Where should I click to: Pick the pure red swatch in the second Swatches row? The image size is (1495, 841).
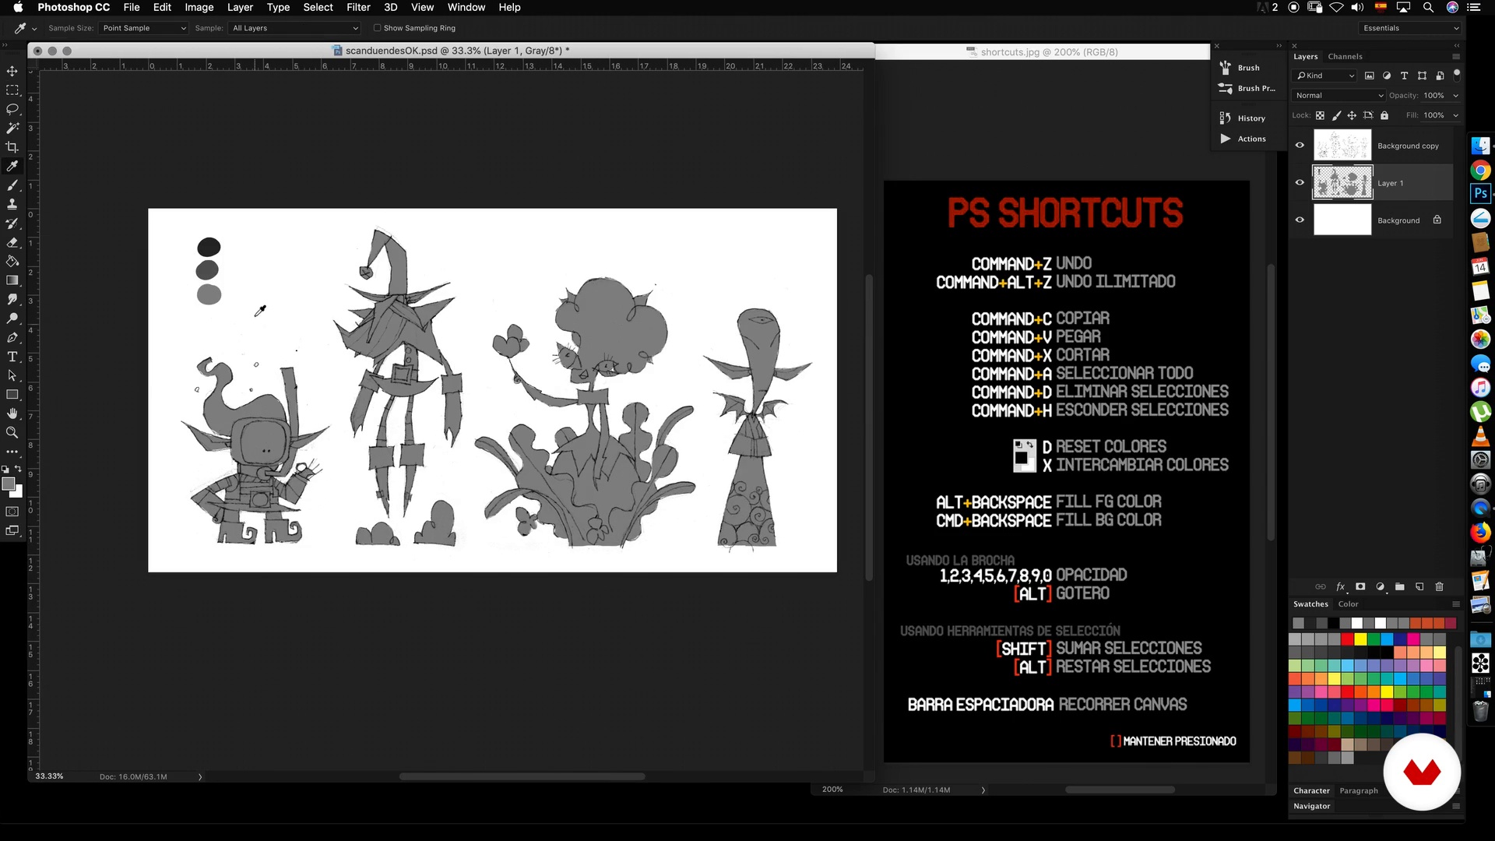coord(1347,639)
